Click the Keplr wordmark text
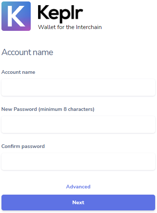 click(x=60, y=13)
